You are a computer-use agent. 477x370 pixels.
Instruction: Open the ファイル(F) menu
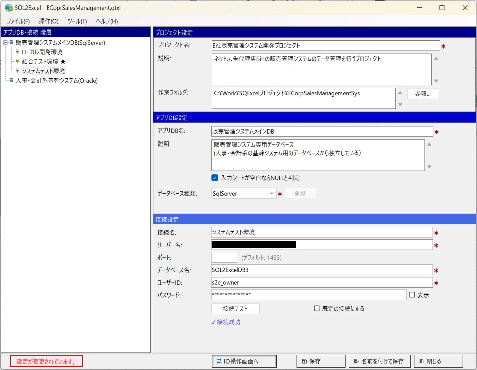coord(18,21)
